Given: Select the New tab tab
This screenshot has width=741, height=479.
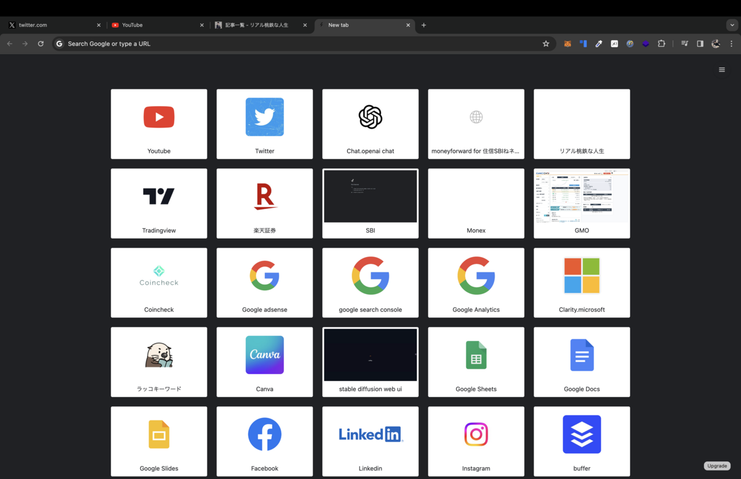Looking at the screenshot, I should [x=364, y=25].
